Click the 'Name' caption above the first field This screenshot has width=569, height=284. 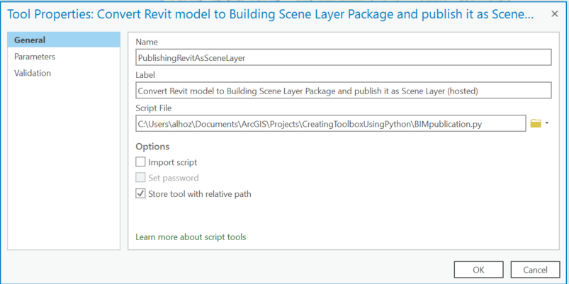[x=147, y=42]
